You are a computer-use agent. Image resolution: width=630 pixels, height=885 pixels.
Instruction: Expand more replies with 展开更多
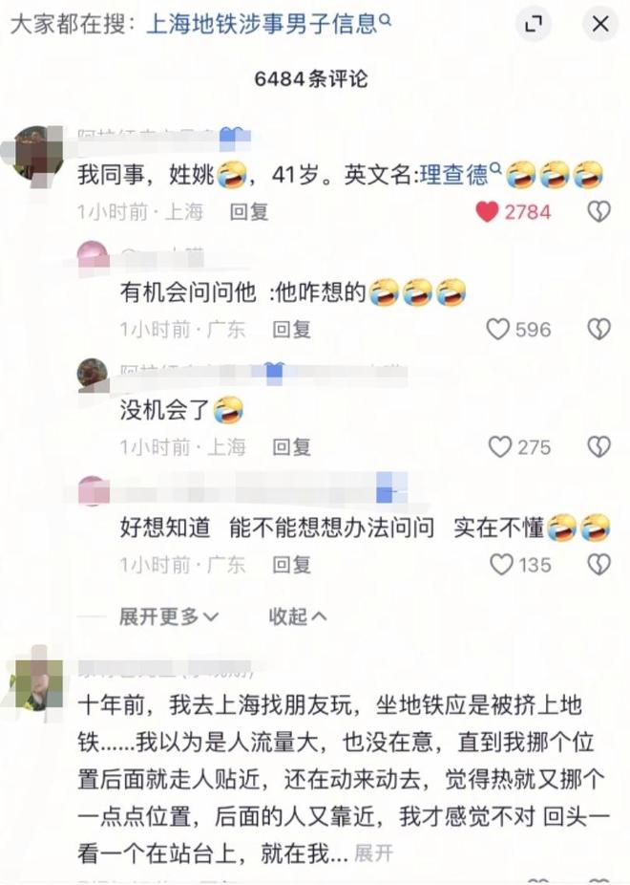point(169,616)
